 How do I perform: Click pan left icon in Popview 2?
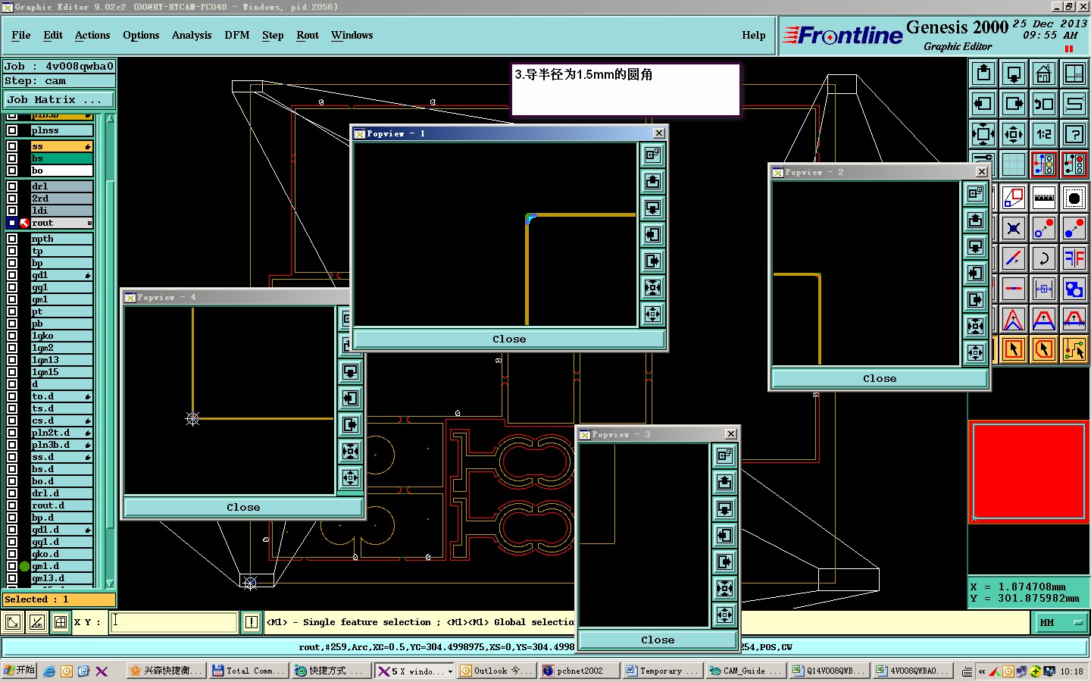(x=976, y=273)
